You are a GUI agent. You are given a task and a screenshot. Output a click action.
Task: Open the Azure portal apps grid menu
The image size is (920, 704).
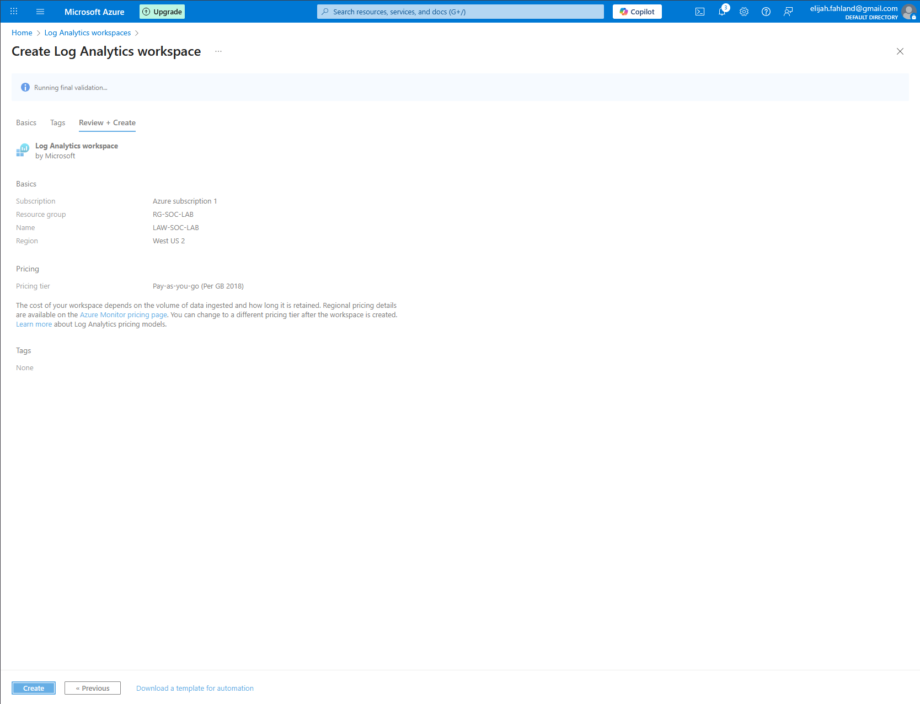[x=14, y=12]
